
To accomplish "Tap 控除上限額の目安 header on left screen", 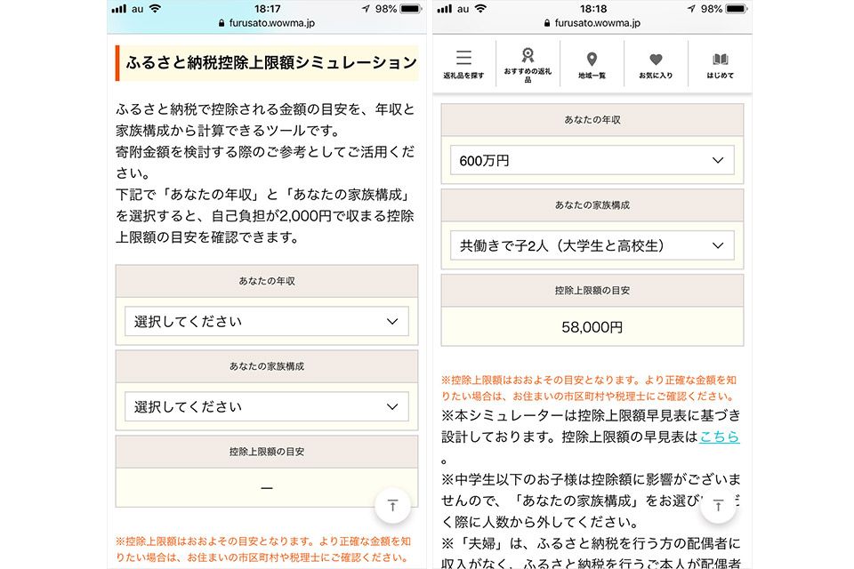I will click(267, 452).
